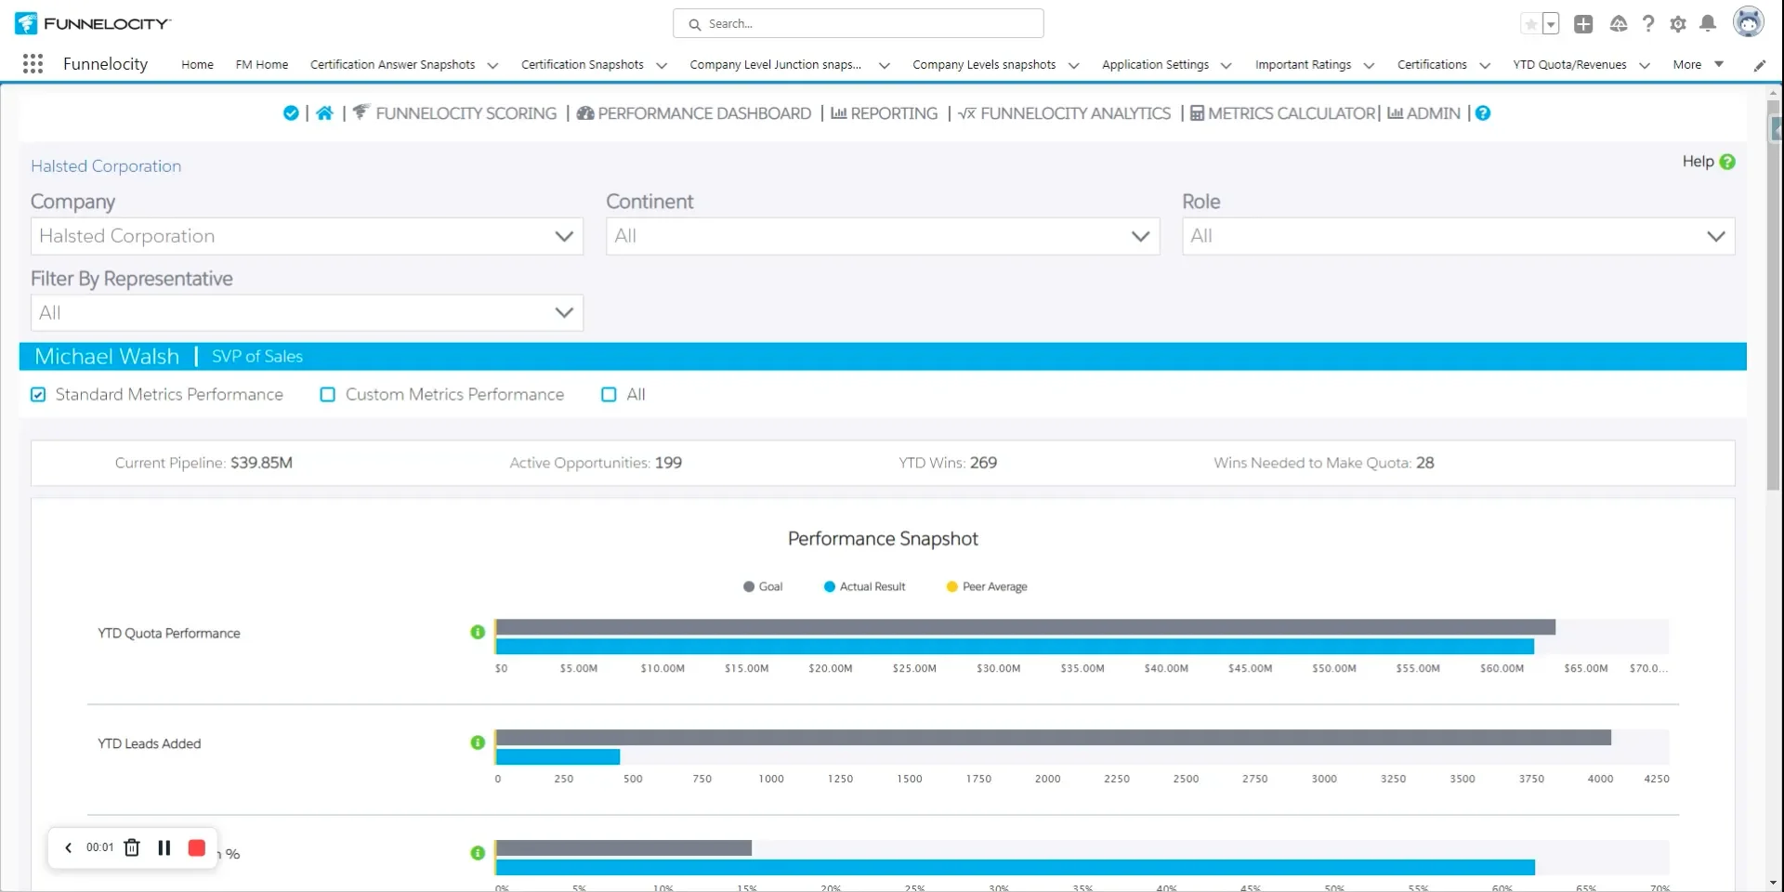Open the Halsted Corporation link
The height and width of the screenshot is (892, 1784).
106,166
